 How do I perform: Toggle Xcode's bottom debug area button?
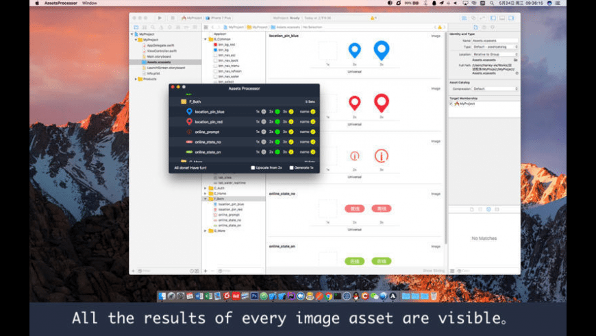[x=502, y=18]
